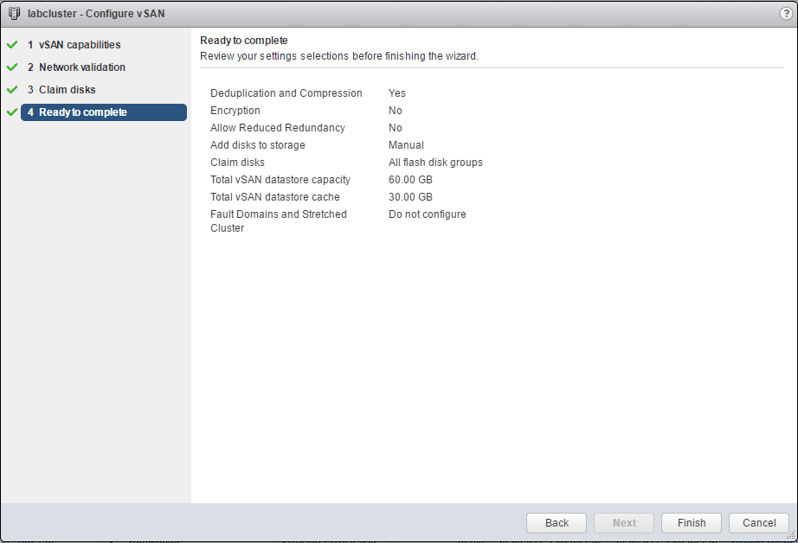Click the dialog resize grip corner

click(791, 535)
